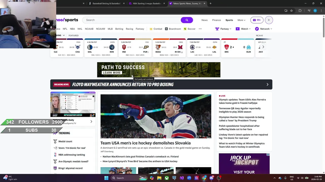Click the Yahoo Sports logo

pyautogui.click(x=67, y=20)
